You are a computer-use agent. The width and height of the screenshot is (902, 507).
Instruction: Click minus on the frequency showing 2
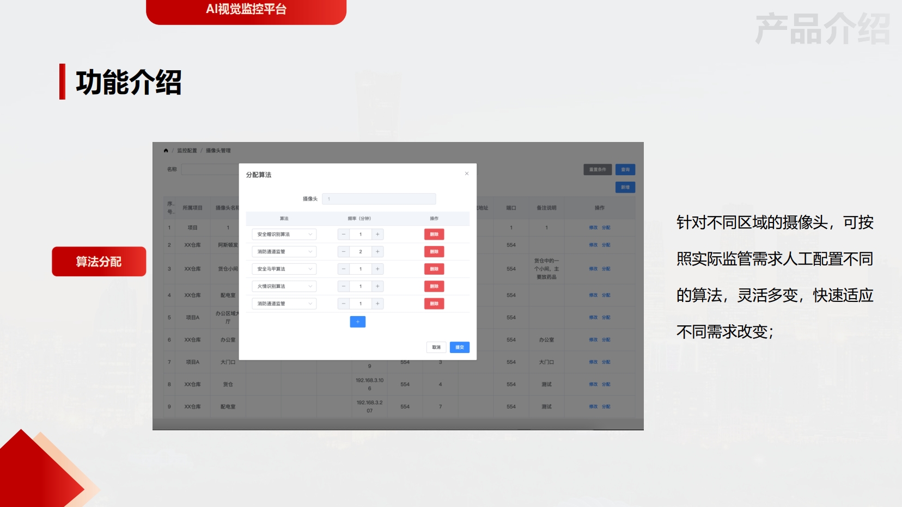click(344, 252)
